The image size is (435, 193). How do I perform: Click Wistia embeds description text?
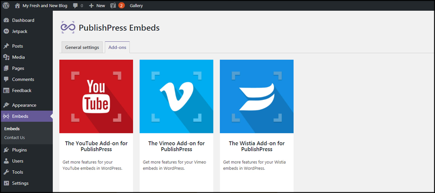click(254, 165)
